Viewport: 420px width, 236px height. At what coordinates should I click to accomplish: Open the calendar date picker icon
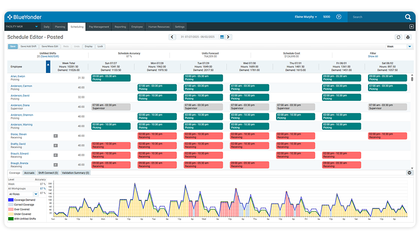(x=222, y=37)
